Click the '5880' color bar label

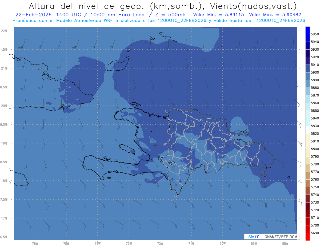point(315,88)
